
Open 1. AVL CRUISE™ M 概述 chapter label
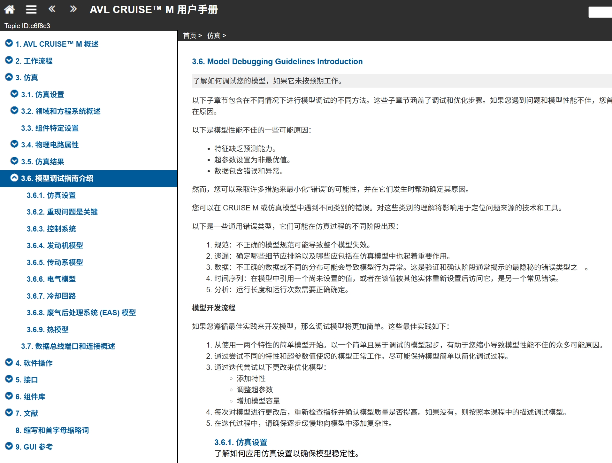[x=57, y=44]
